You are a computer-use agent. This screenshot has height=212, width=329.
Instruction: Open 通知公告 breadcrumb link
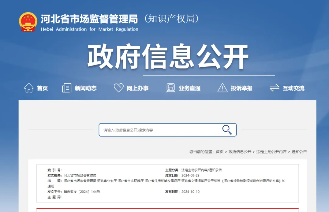[299, 152]
